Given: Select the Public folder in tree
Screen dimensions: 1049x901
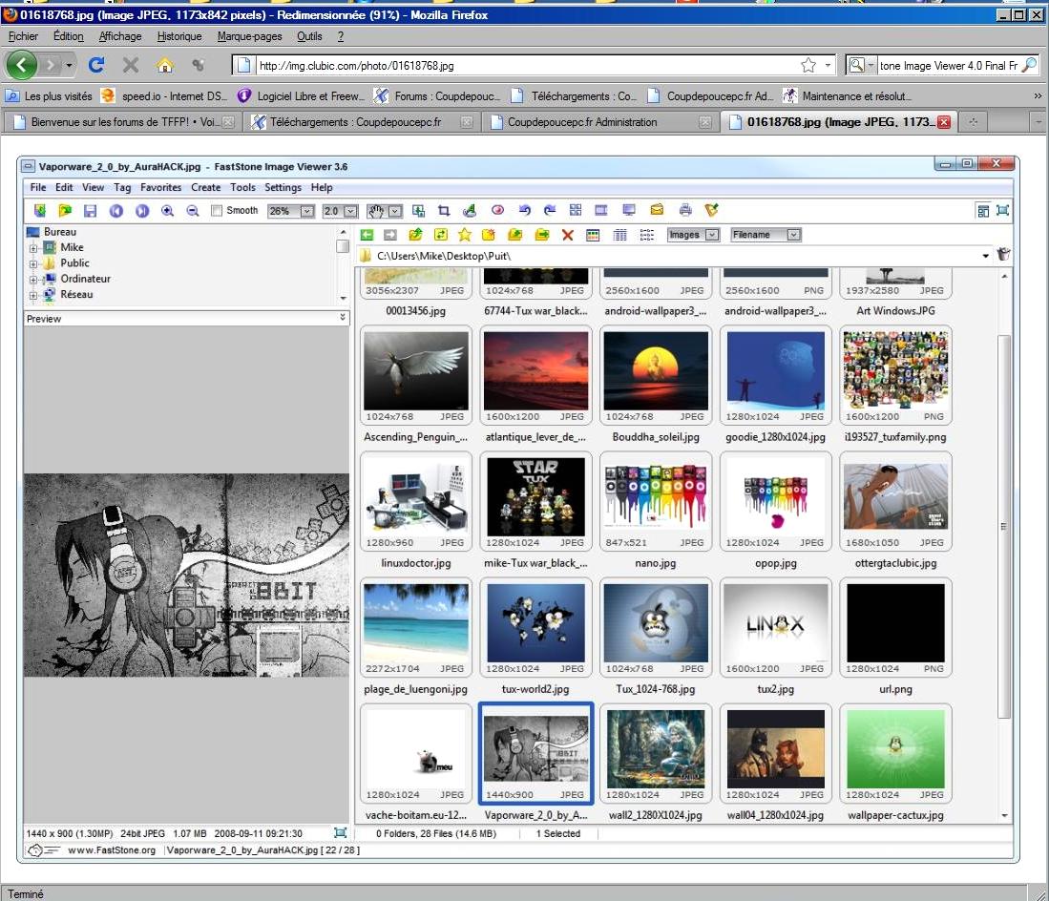Looking at the screenshot, I should 66,262.
